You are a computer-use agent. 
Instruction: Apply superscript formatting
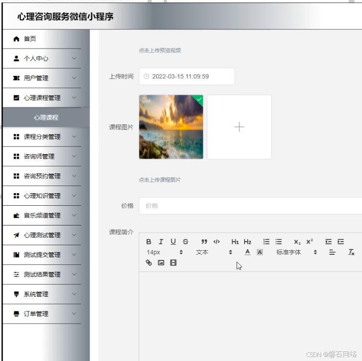click(309, 242)
